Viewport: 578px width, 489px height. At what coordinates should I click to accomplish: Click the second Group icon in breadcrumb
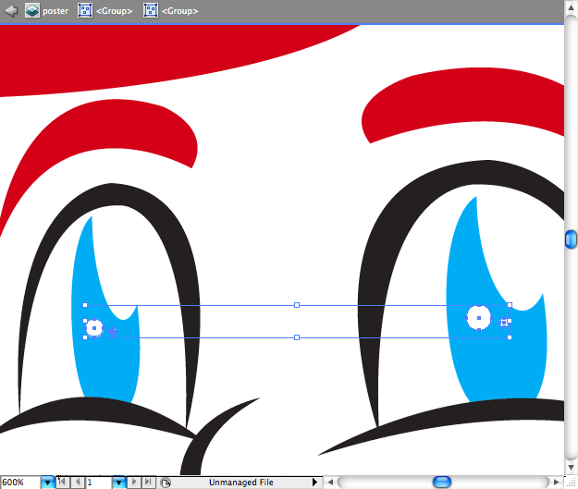(x=151, y=10)
